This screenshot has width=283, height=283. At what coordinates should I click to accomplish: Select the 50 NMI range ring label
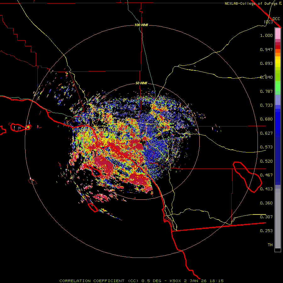(141, 83)
